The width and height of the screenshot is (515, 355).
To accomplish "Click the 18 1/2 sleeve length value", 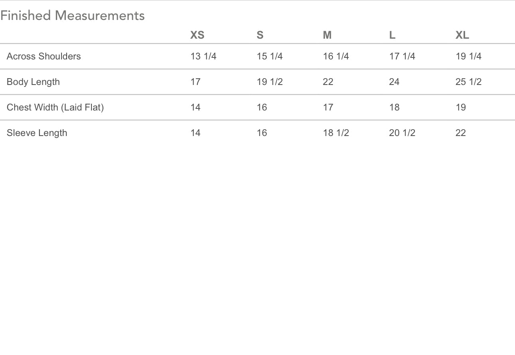I will (336, 133).
